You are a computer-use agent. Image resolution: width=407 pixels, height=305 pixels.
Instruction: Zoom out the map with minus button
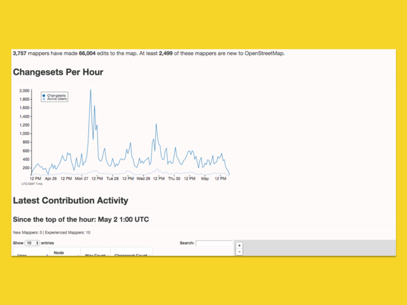pyautogui.click(x=239, y=251)
